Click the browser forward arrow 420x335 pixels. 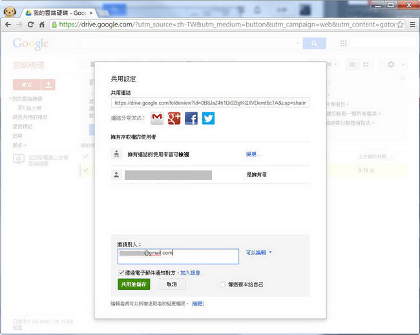19,25
